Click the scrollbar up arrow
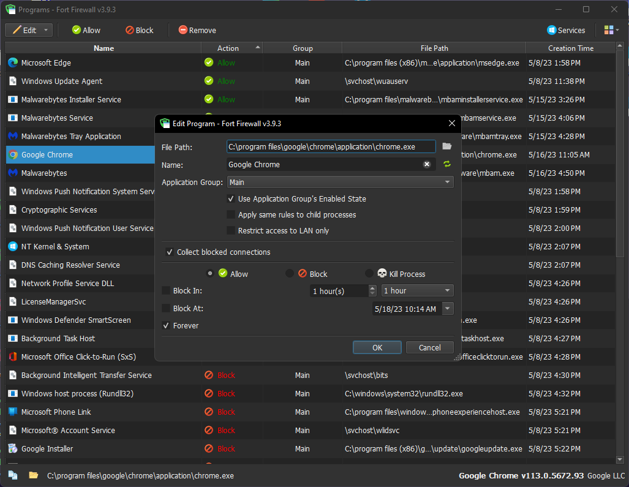The height and width of the screenshot is (487, 629). 620,46
